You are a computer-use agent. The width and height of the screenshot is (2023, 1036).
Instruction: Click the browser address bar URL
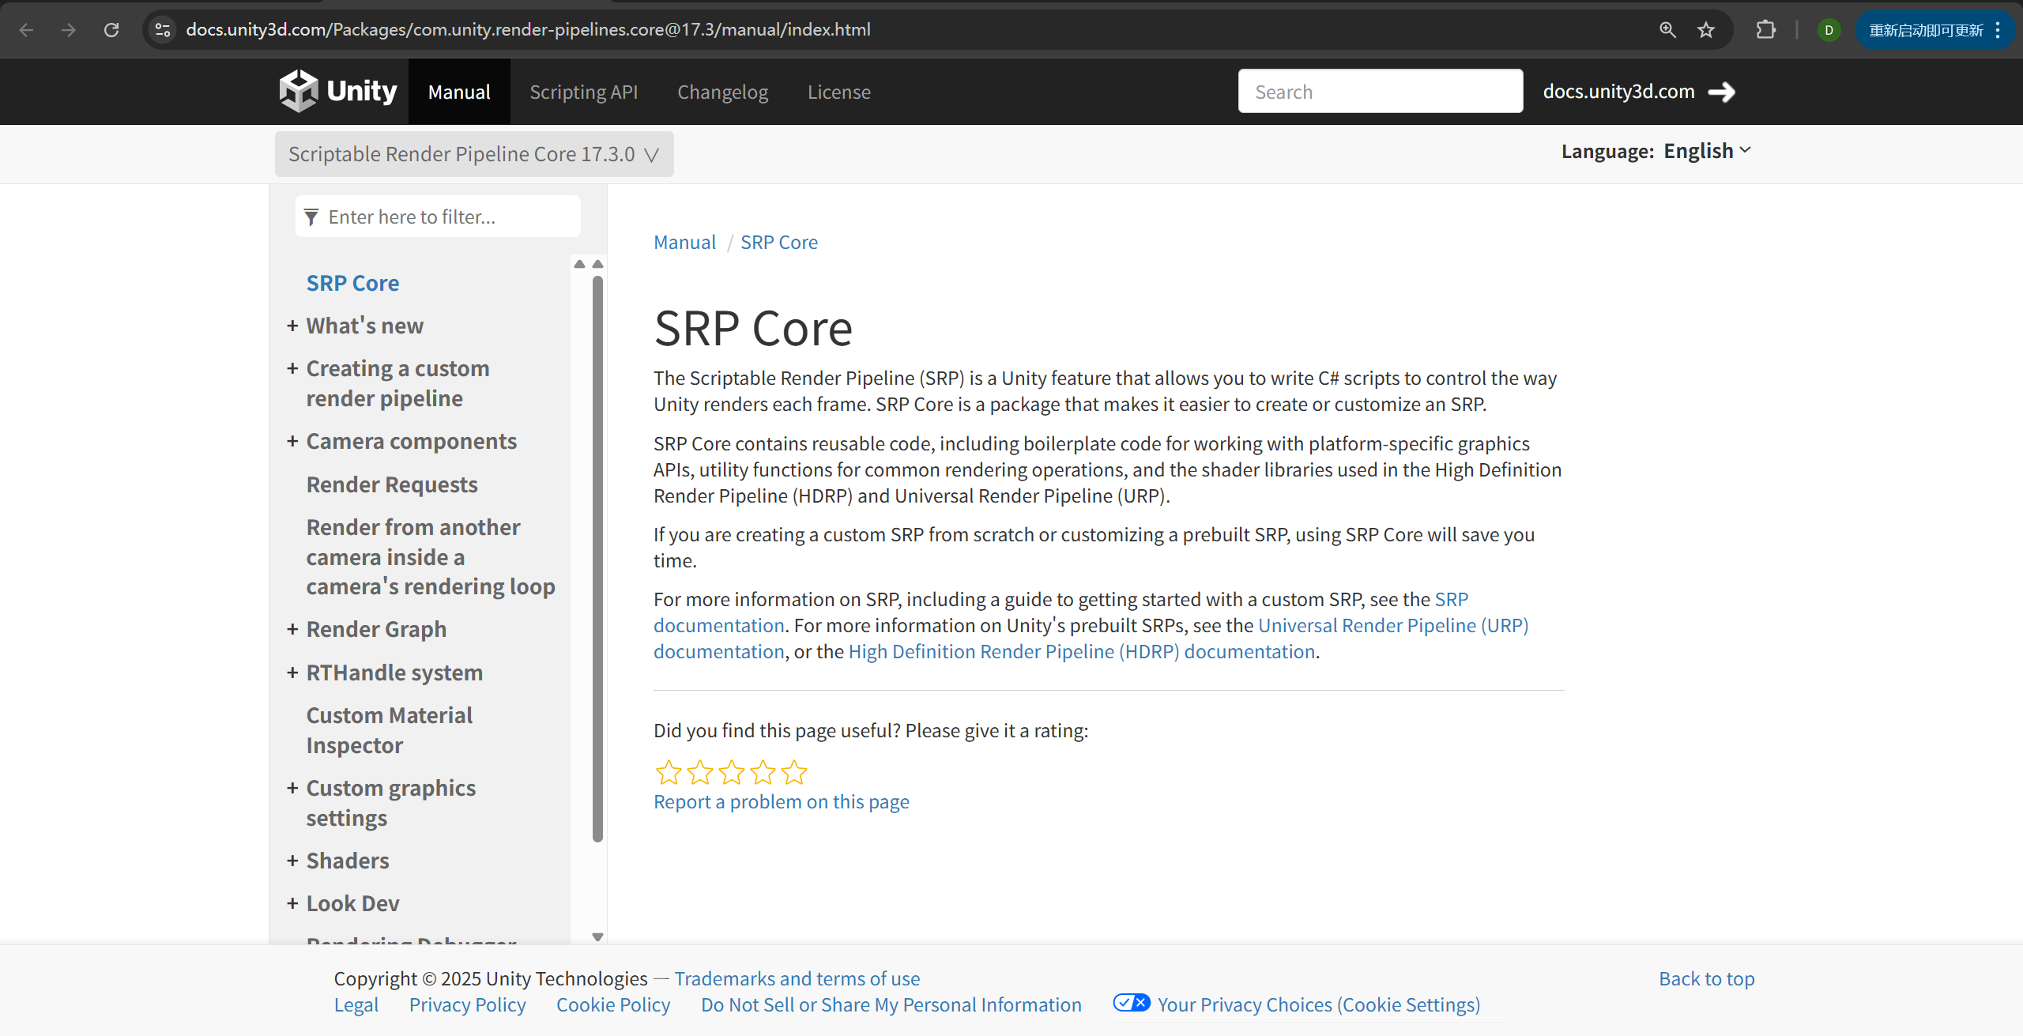(x=528, y=30)
